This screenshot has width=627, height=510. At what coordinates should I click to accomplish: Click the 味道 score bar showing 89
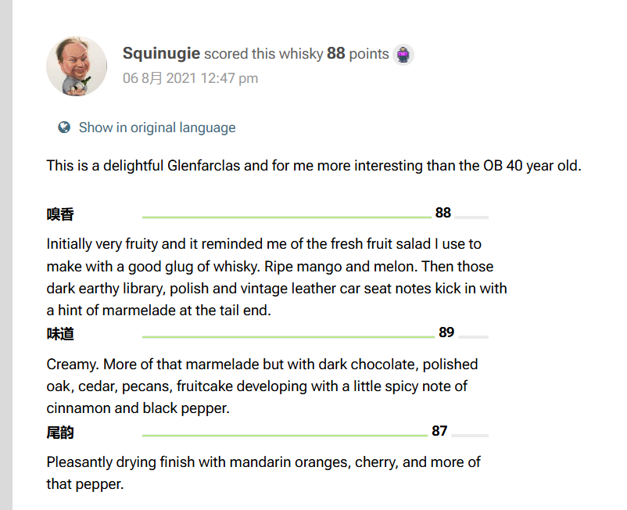315,337
